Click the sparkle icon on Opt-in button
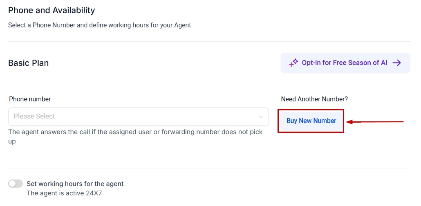The image size is (421, 206). coord(294,63)
